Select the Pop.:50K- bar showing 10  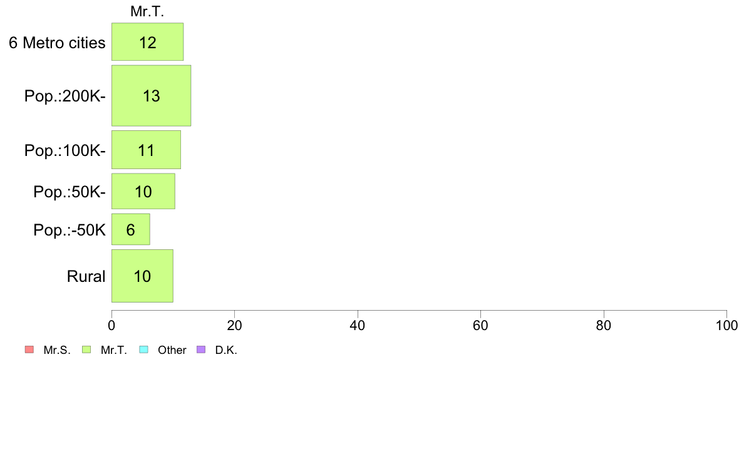(x=143, y=191)
